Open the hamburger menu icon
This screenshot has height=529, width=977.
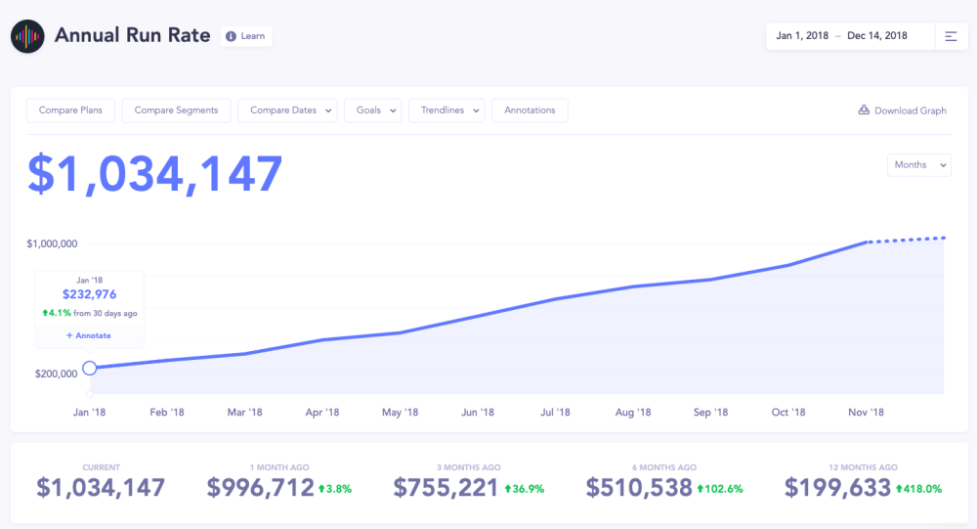point(951,36)
